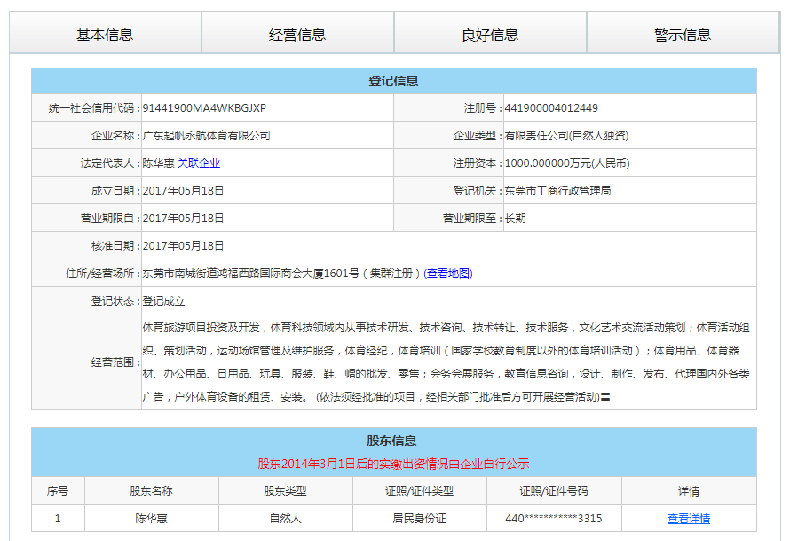790x541 pixels.
Task: Go to the 警示信息 tab
Action: [683, 35]
